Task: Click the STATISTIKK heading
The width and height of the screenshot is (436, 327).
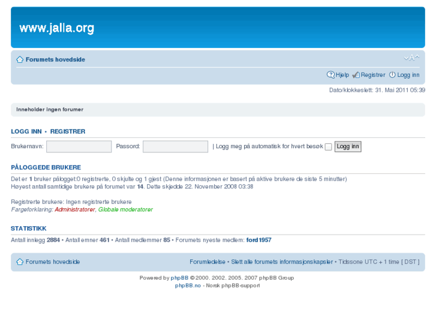Action: [29, 229]
